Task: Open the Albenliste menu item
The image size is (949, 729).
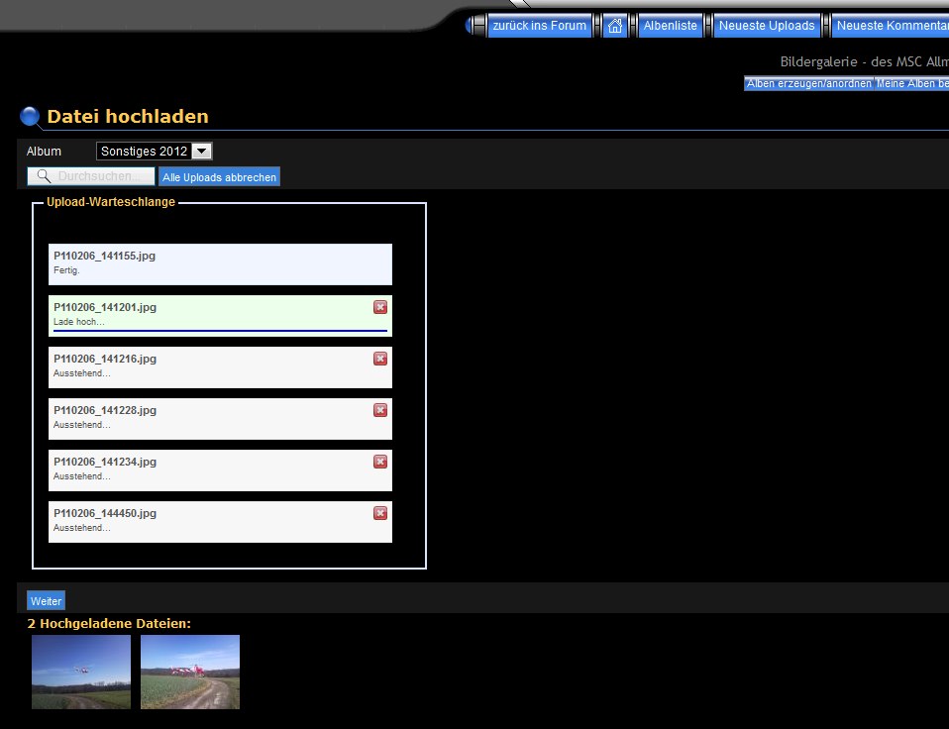Action: click(670, 26)
